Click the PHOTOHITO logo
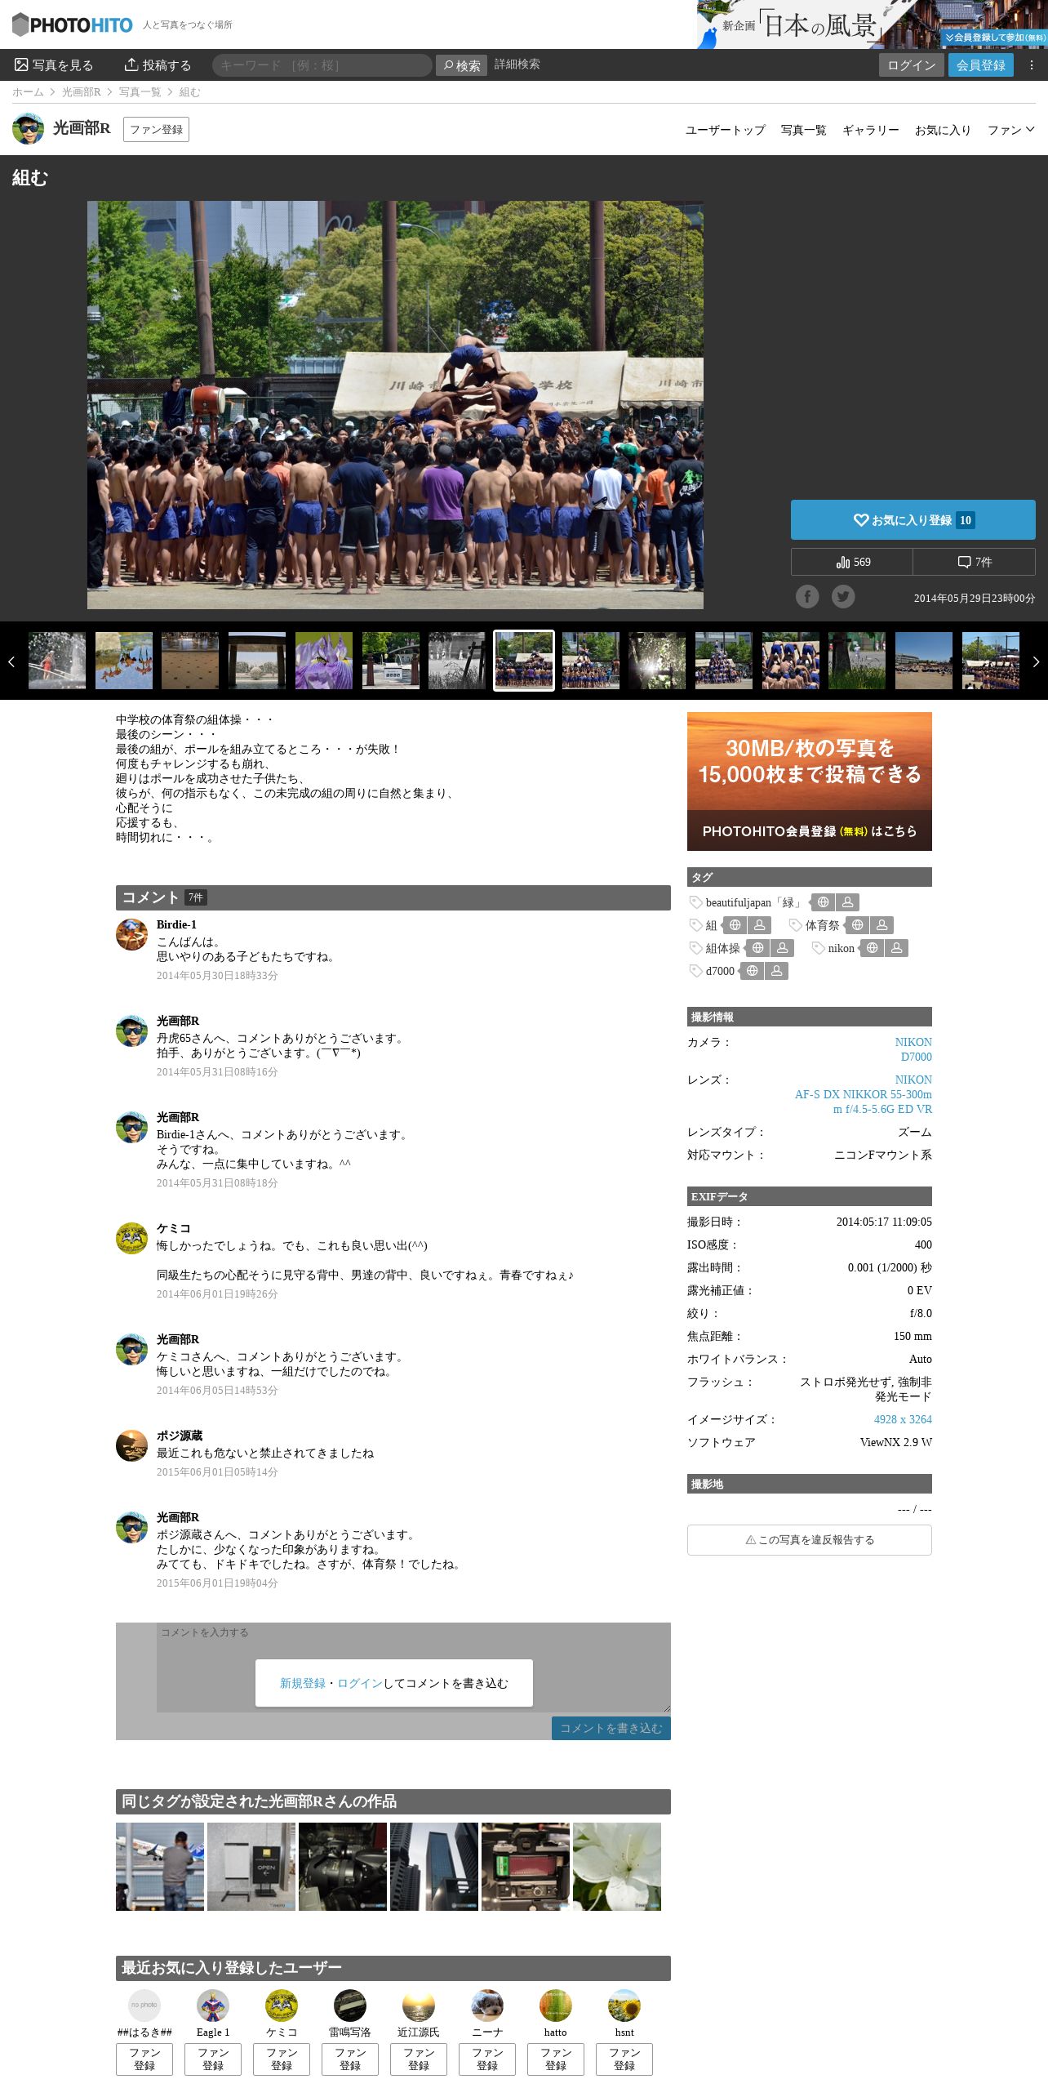This screenshot has height=2097, width=1048. tap(72, 24)
